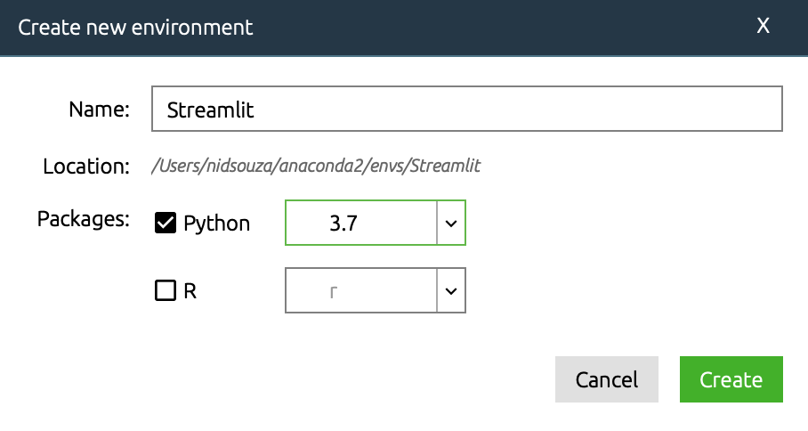Click the 'Name:' field label
This screenshot has height=431, width=808.
tap(100, 110)
